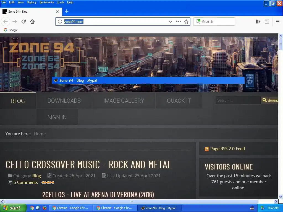Click the right arrow of the horizontal scrollbar
Viewport: 283px width, 212px height.
(x=276, y=201)
